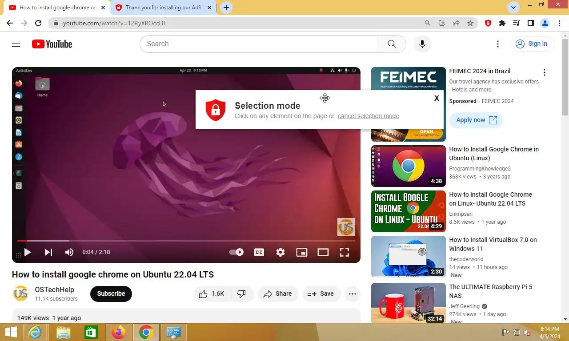
Task: Click the address bar URL
Action: (x=114, y=23)
